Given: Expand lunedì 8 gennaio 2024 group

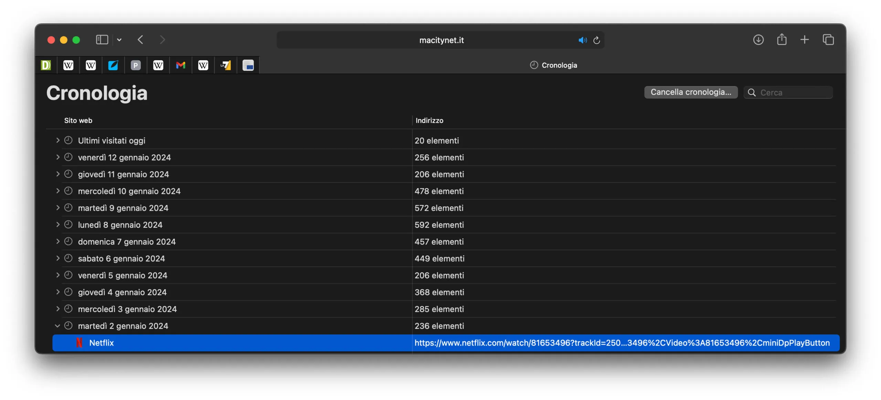Looking at the screenshot, I should (57, 225).
